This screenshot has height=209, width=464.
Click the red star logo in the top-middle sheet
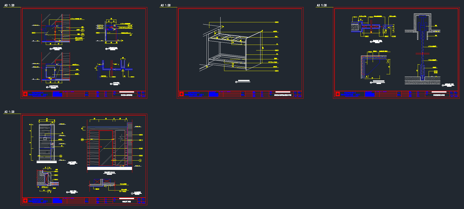181,94
